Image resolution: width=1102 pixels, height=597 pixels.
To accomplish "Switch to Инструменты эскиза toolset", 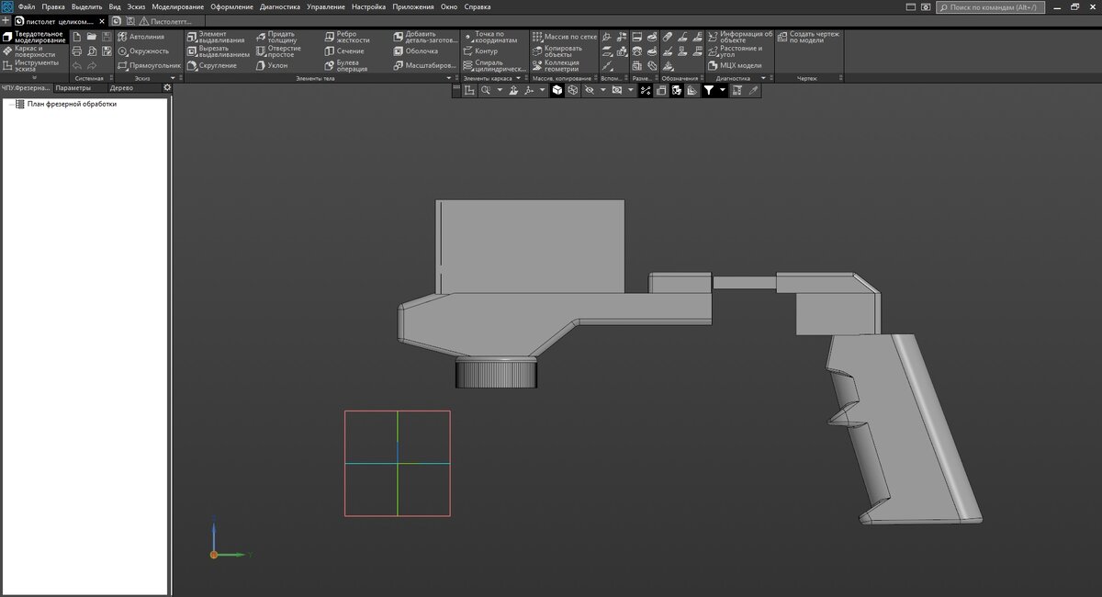I will click(35, 65).
